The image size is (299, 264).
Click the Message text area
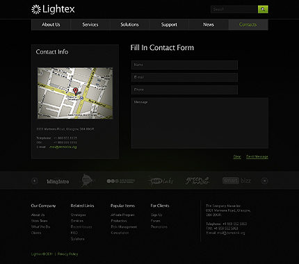click(x=200, y=123)
